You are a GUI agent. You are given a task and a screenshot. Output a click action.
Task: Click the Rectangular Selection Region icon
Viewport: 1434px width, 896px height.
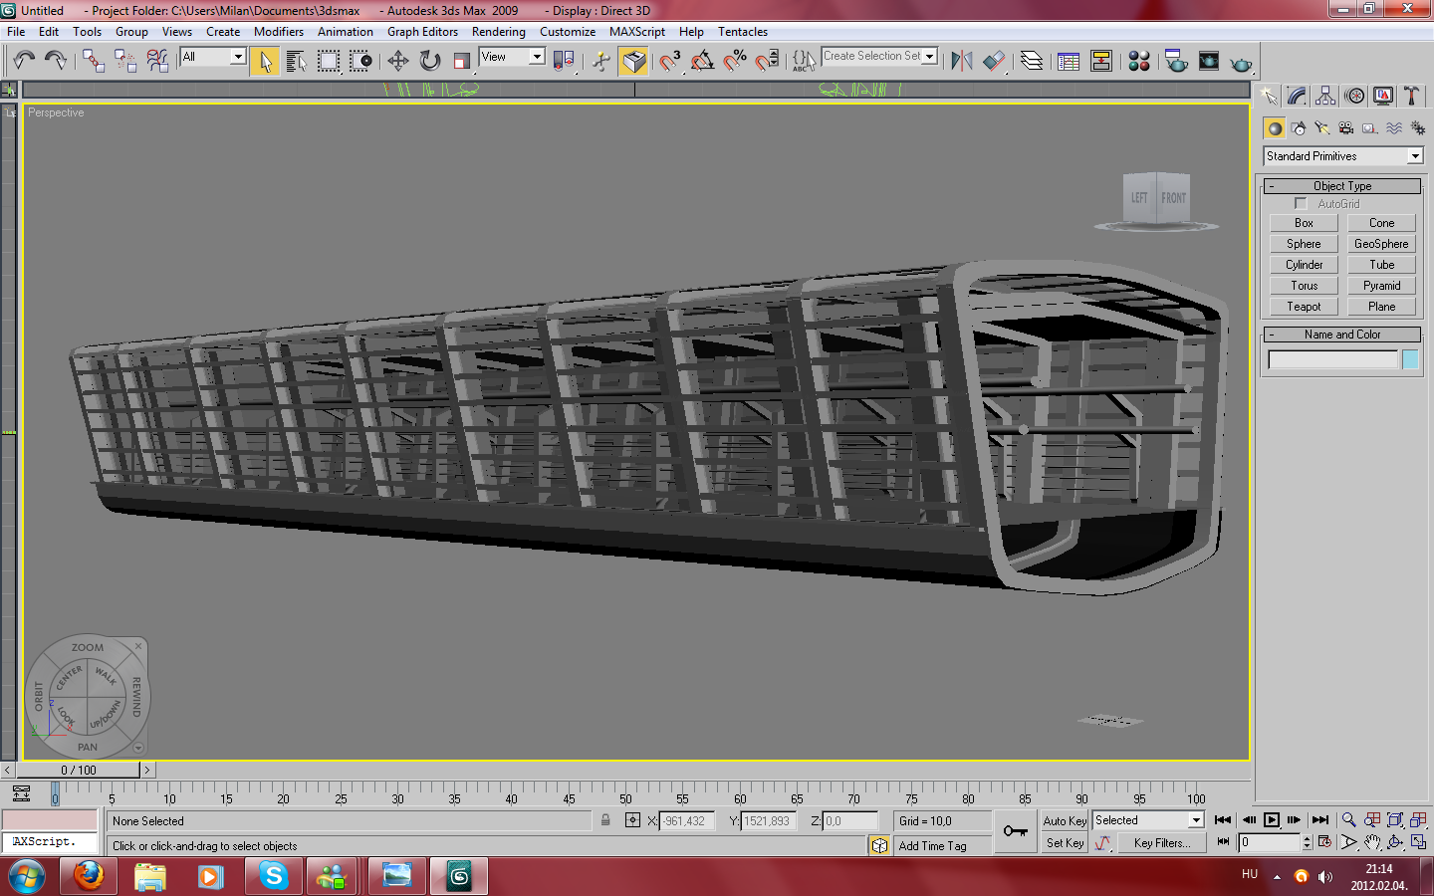(328, 61)
